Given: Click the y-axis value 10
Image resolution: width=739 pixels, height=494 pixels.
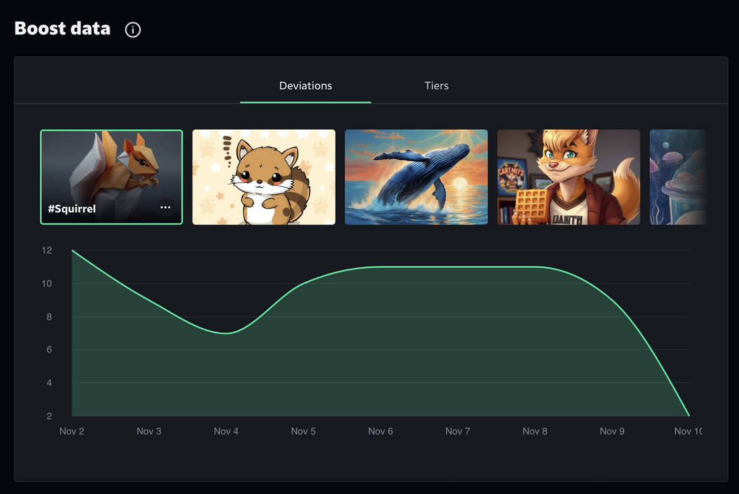Looking at the screenshot, I should click(47, 284).
